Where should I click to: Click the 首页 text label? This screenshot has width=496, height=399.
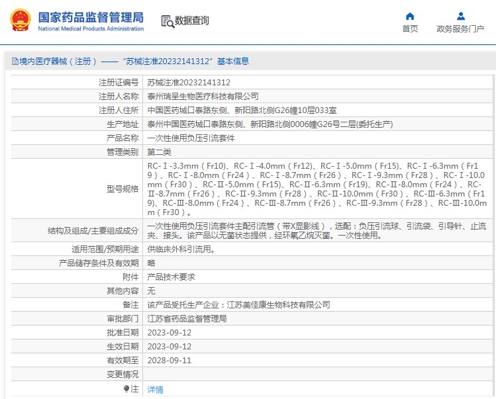point(410,28)
